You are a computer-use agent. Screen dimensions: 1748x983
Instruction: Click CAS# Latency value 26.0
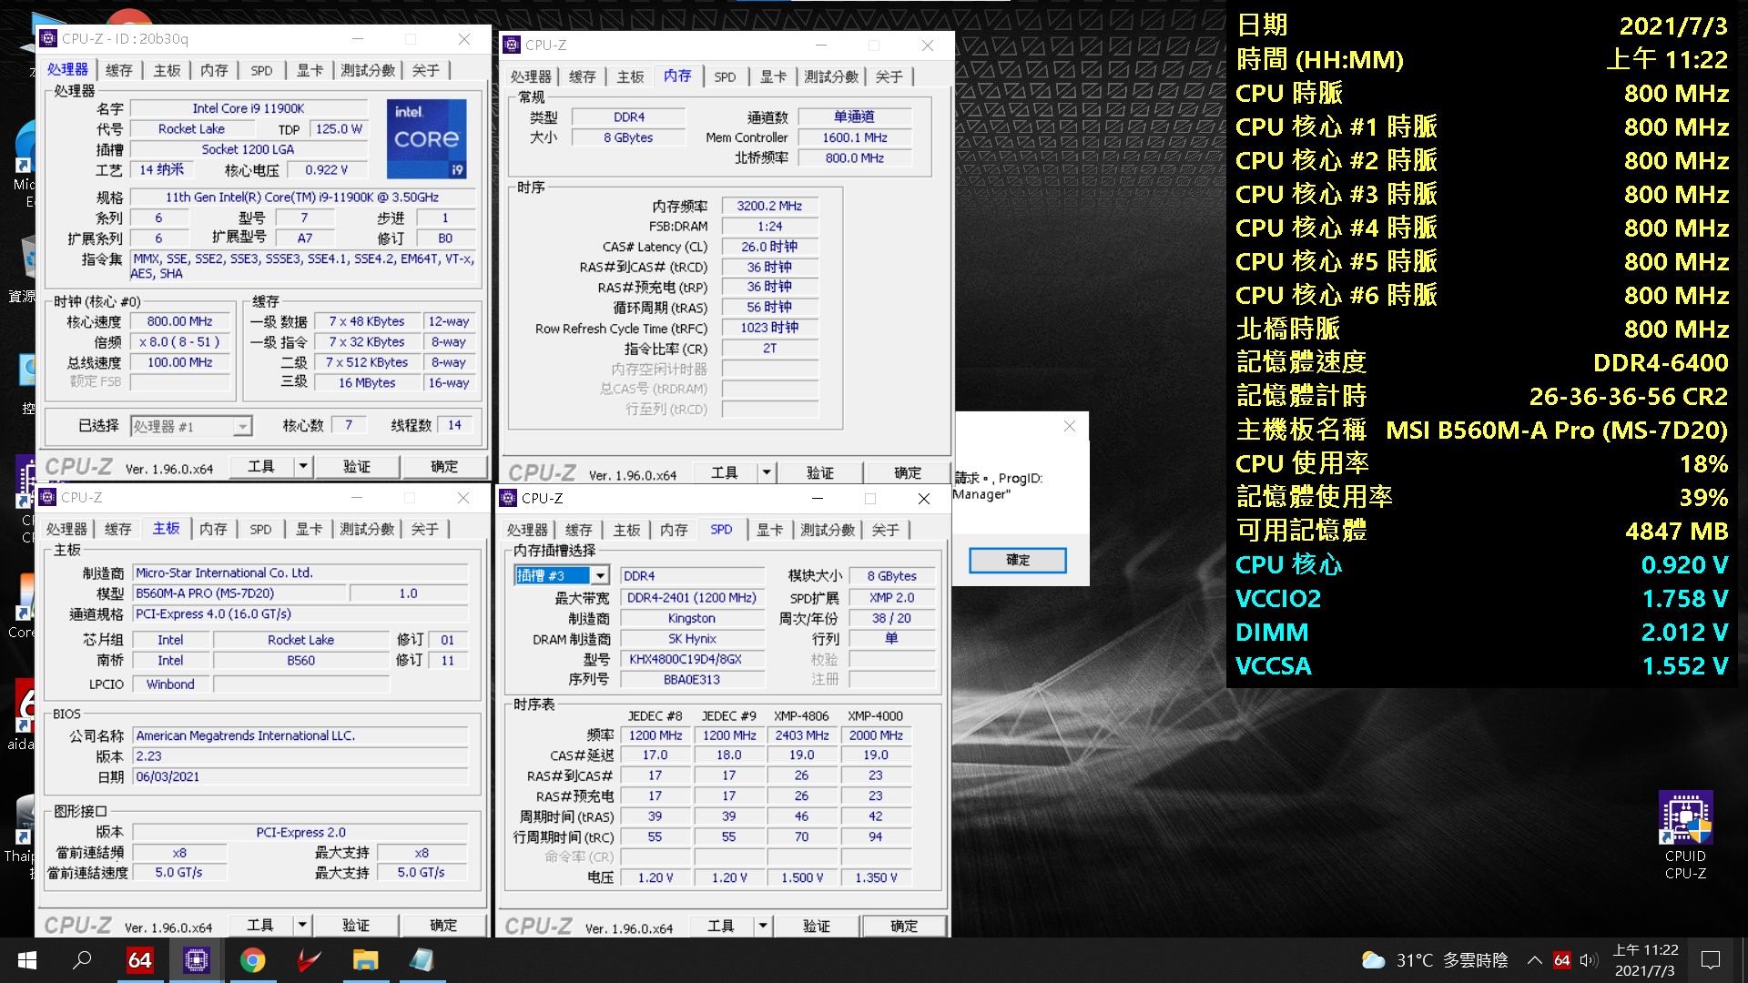[769, 247]
